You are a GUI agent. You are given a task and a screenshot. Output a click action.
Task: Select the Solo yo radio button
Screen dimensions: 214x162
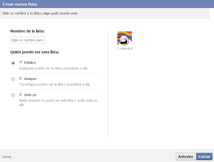coord(13,95)
